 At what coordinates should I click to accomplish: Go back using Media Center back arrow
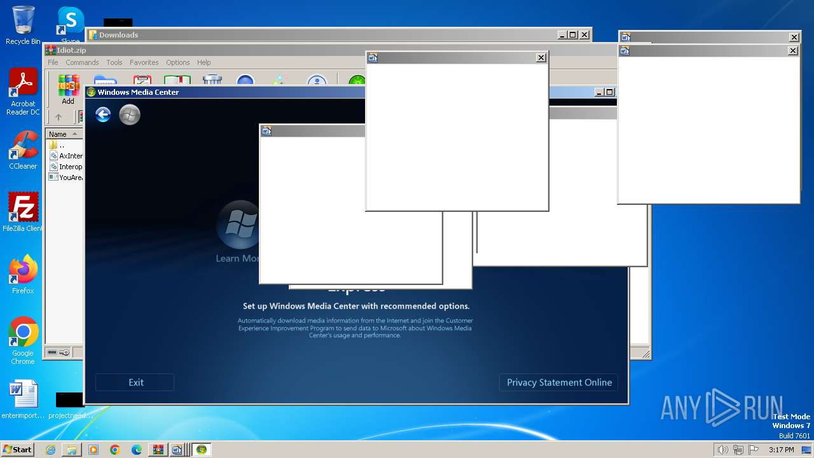tap(103, 114)
